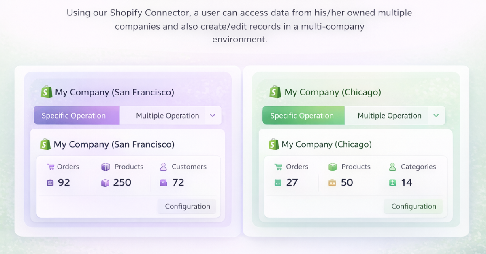Click the icon beside the 250 products count
Image resolution: width=486 pixels, height=254 pixels.
click(105, 183)
